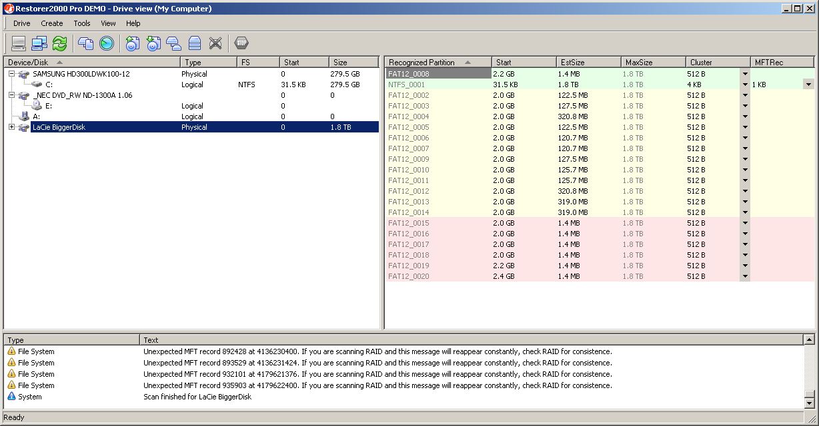Open Cluster dropdown for FAT12_0017 row
The image size is (819, 426).
click(745, 244)
